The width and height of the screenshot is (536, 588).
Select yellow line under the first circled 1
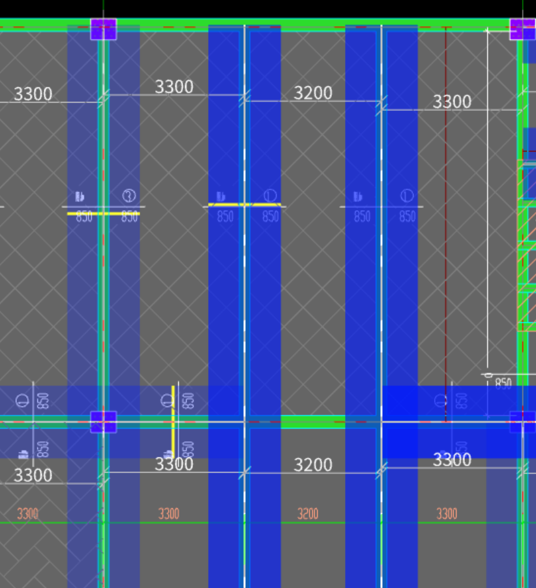[x=245, y=205]
